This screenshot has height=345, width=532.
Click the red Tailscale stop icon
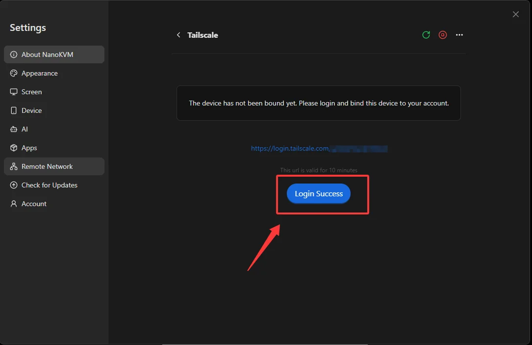click(443, 35)
